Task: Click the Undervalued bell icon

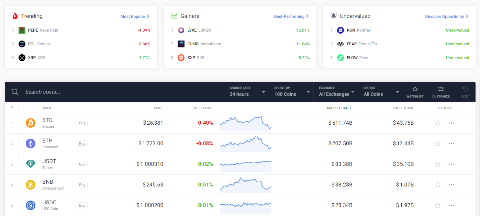Action: click(x=334, y=16)
